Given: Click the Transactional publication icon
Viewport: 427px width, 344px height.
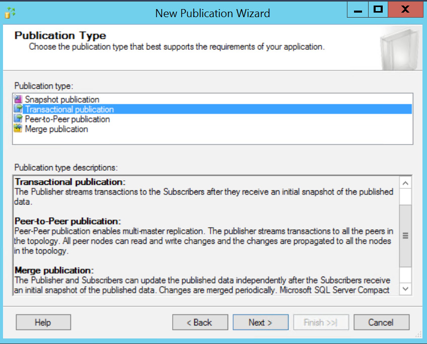Looking at the screenshot, I should tap(18, 109).
